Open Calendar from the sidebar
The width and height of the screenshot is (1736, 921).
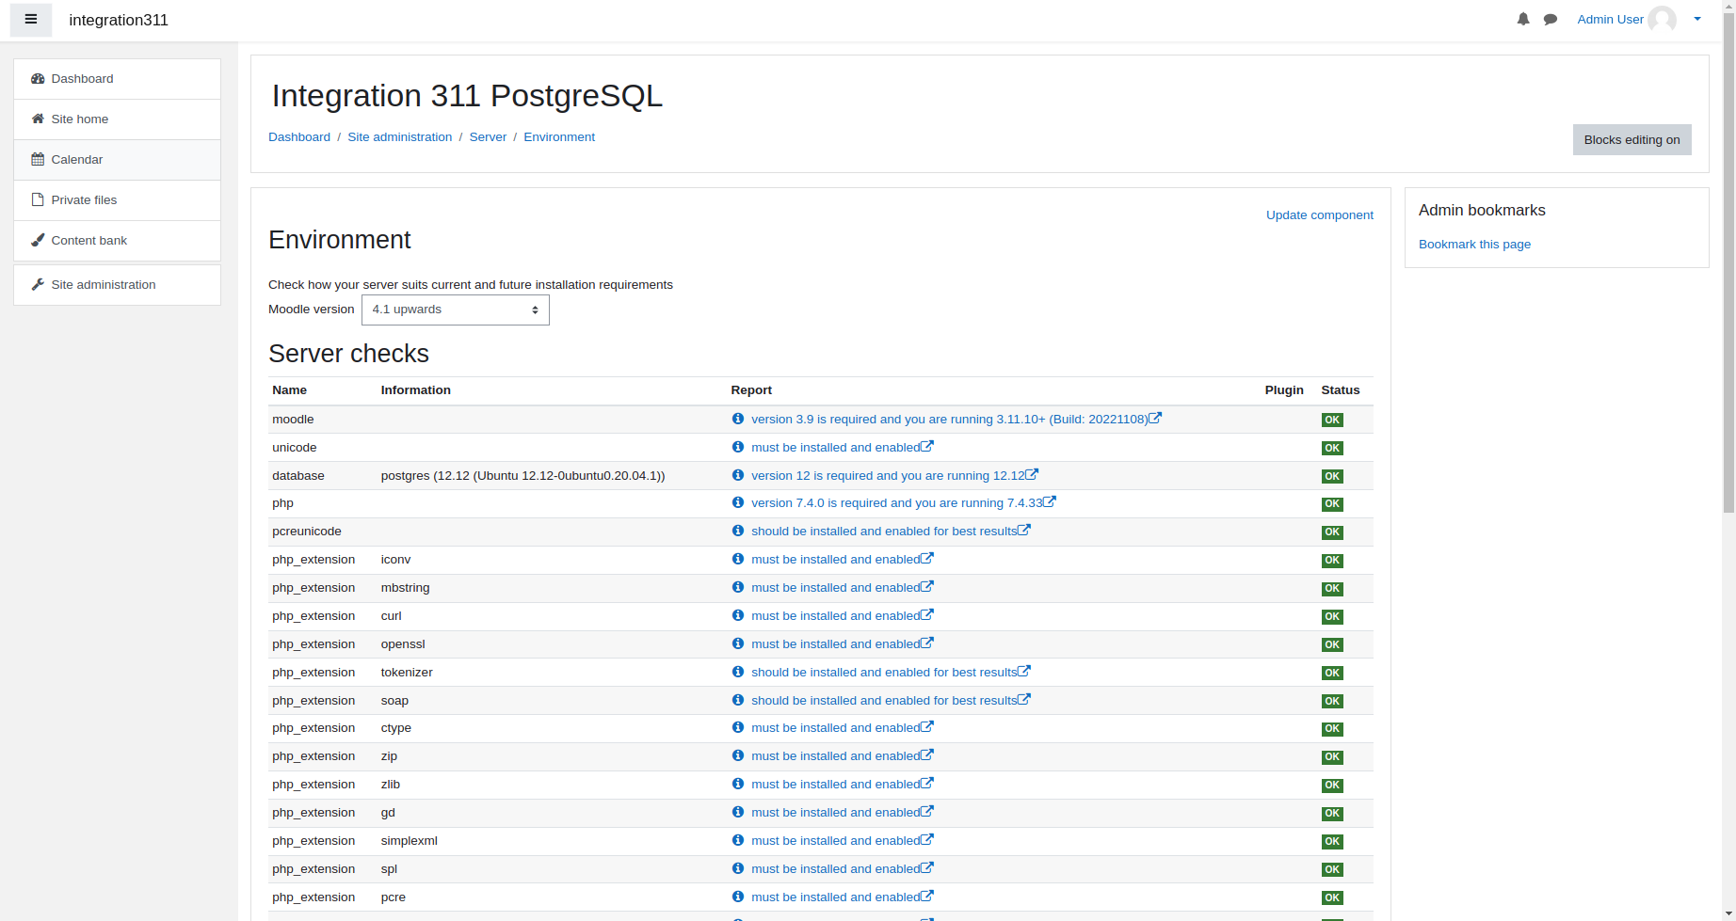tap(118, 160)
